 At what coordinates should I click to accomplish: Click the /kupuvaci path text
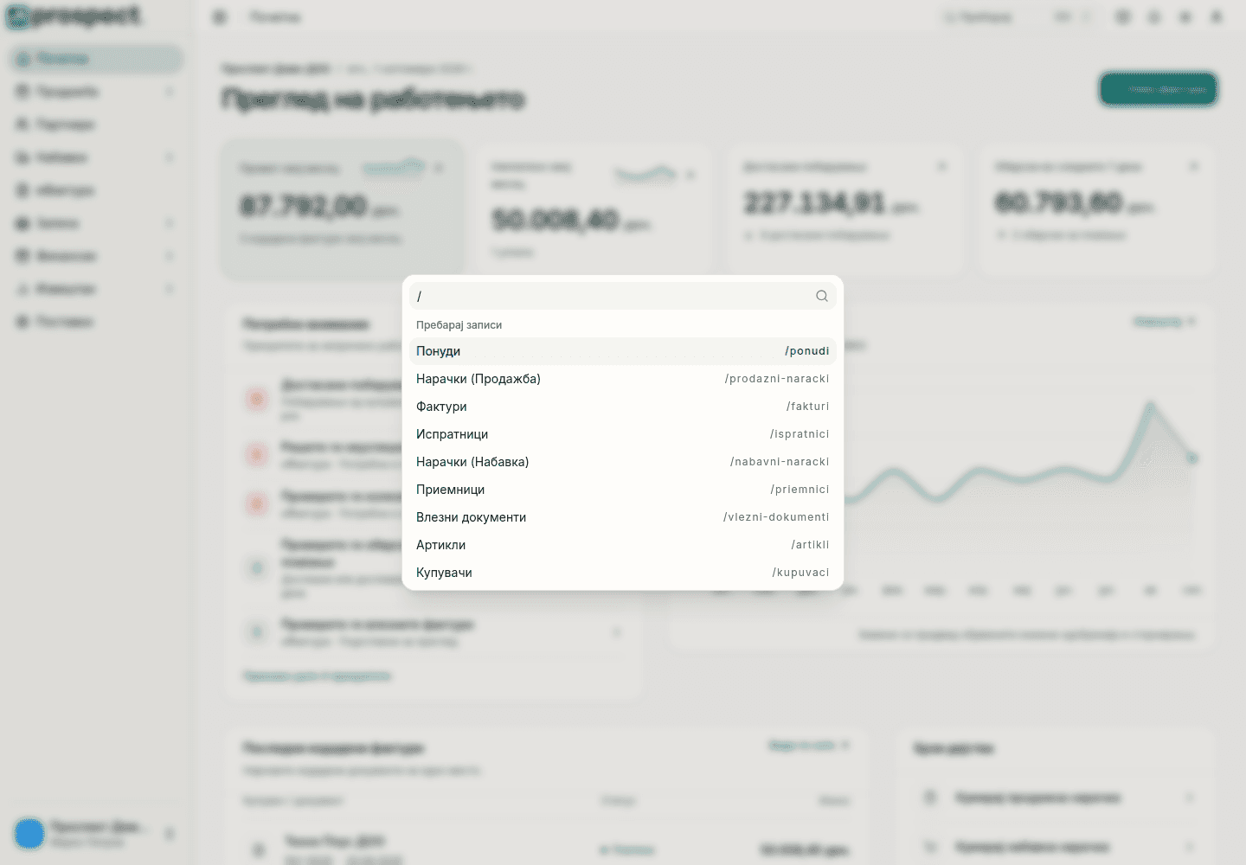point(800,573)
